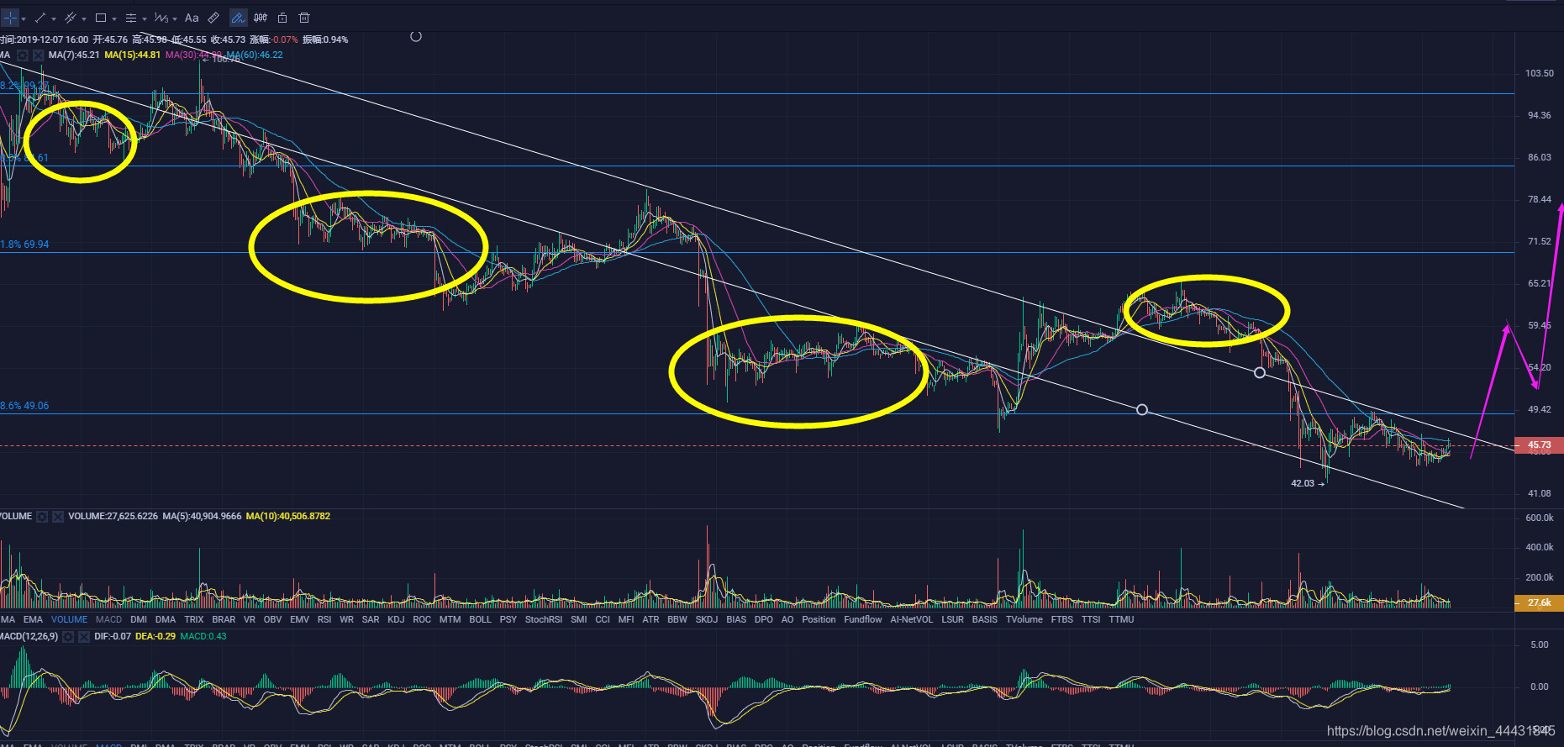This screenshot has height=747, width=1564.
Task: Expand the channel tool dropdown arrow
Action: tap(84, 18)
